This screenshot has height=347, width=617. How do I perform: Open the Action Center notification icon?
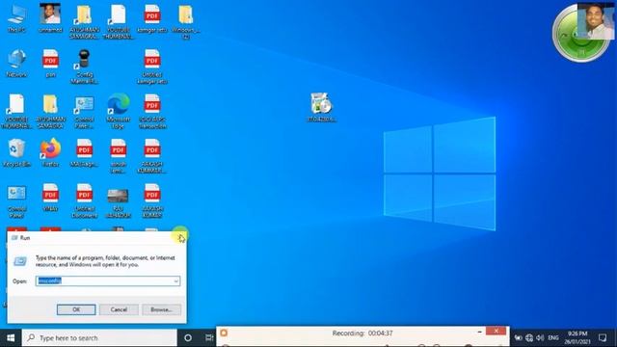coord(603,337)
